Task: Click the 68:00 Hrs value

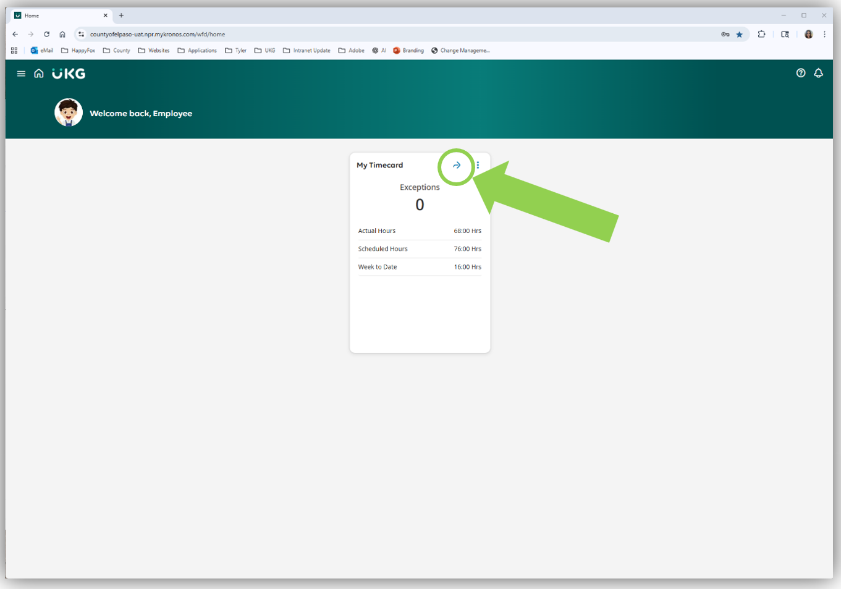Action: pyautogui.click(x=468, y=231)
